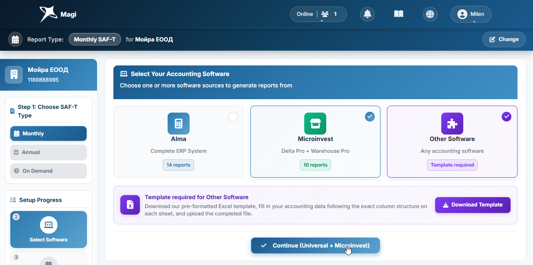This screenshot has height=265, width=533.
Task: Select the Annual SAF-T type
Action: coord(49,152)
